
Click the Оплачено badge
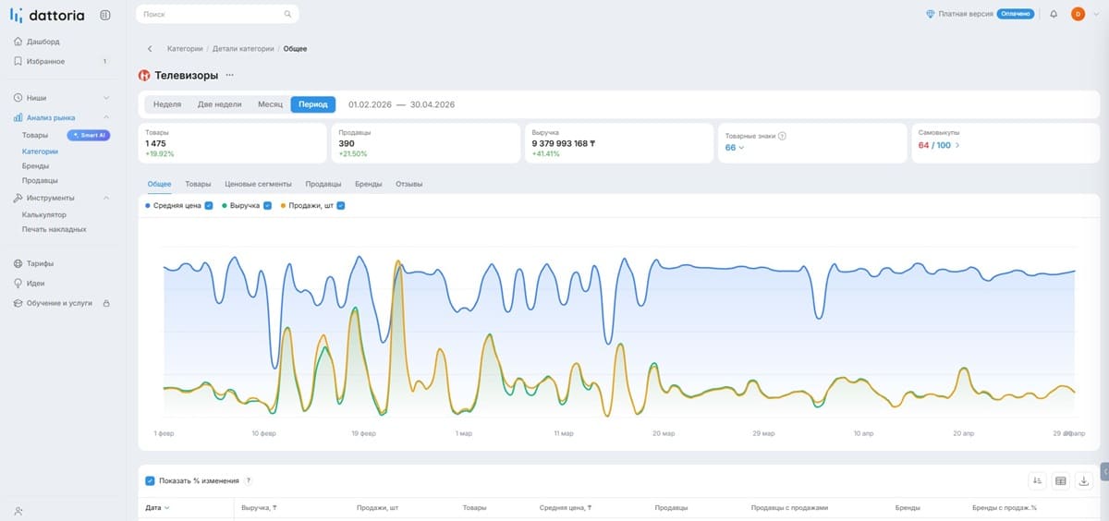tap(1015, 15)
